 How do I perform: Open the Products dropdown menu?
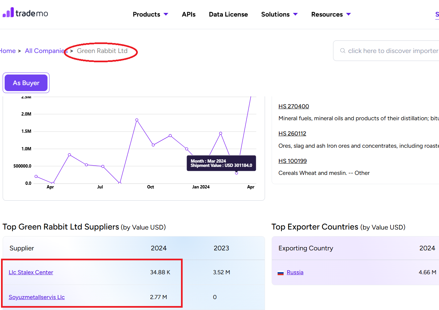coord(150,14)
